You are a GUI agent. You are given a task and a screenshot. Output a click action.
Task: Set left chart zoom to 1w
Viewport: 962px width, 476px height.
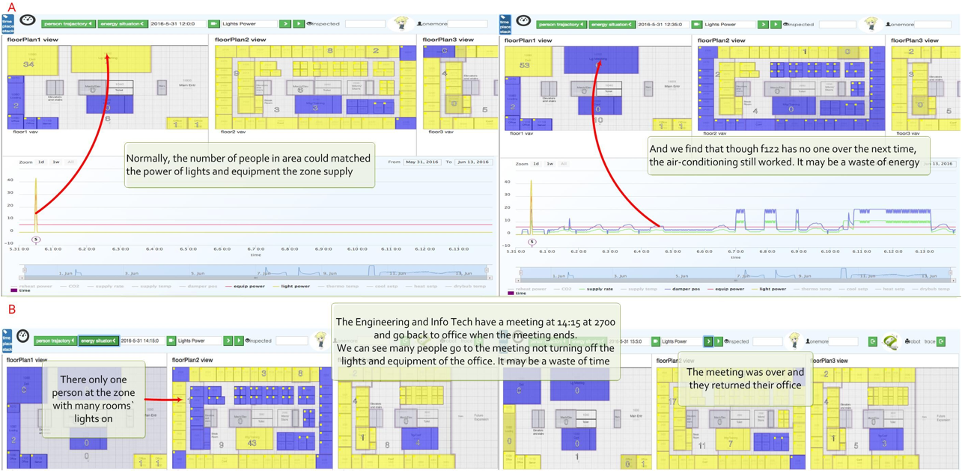pyautogui.click(x=55, y=162)
